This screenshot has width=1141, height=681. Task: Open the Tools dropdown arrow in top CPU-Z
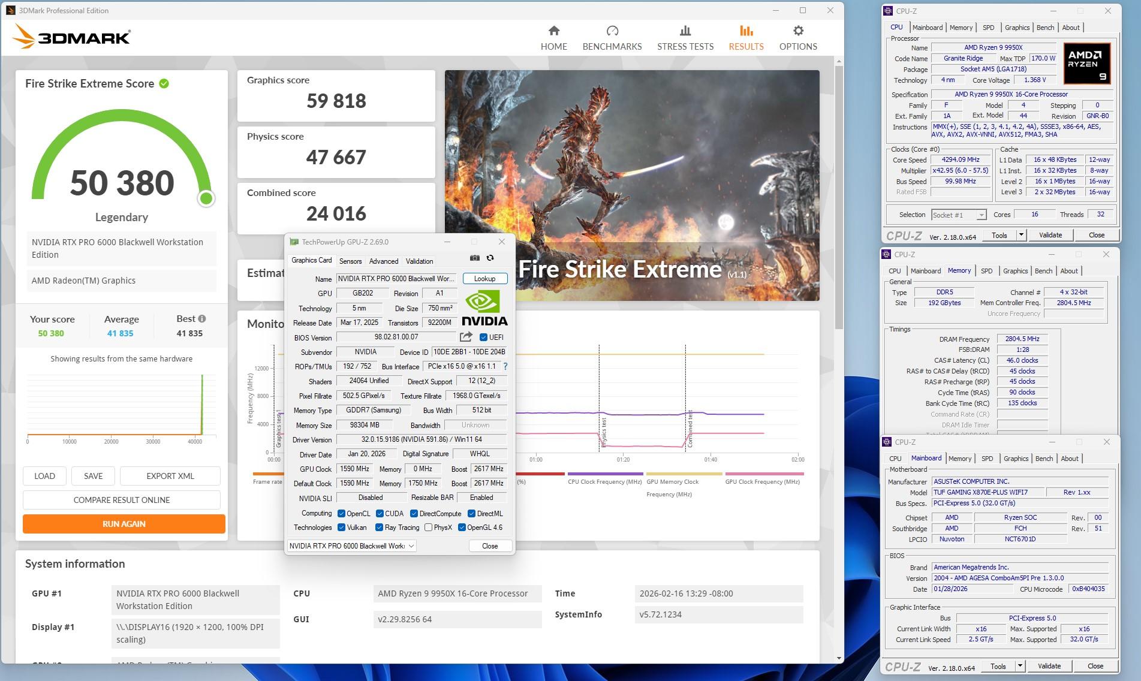pos(1021,235)
